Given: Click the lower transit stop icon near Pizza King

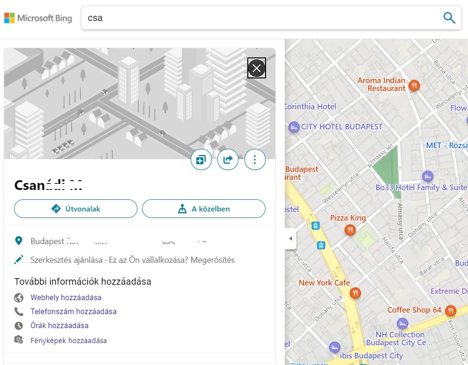Looking at the screenshot, I should pyautogui.click(x=321, y=246).
